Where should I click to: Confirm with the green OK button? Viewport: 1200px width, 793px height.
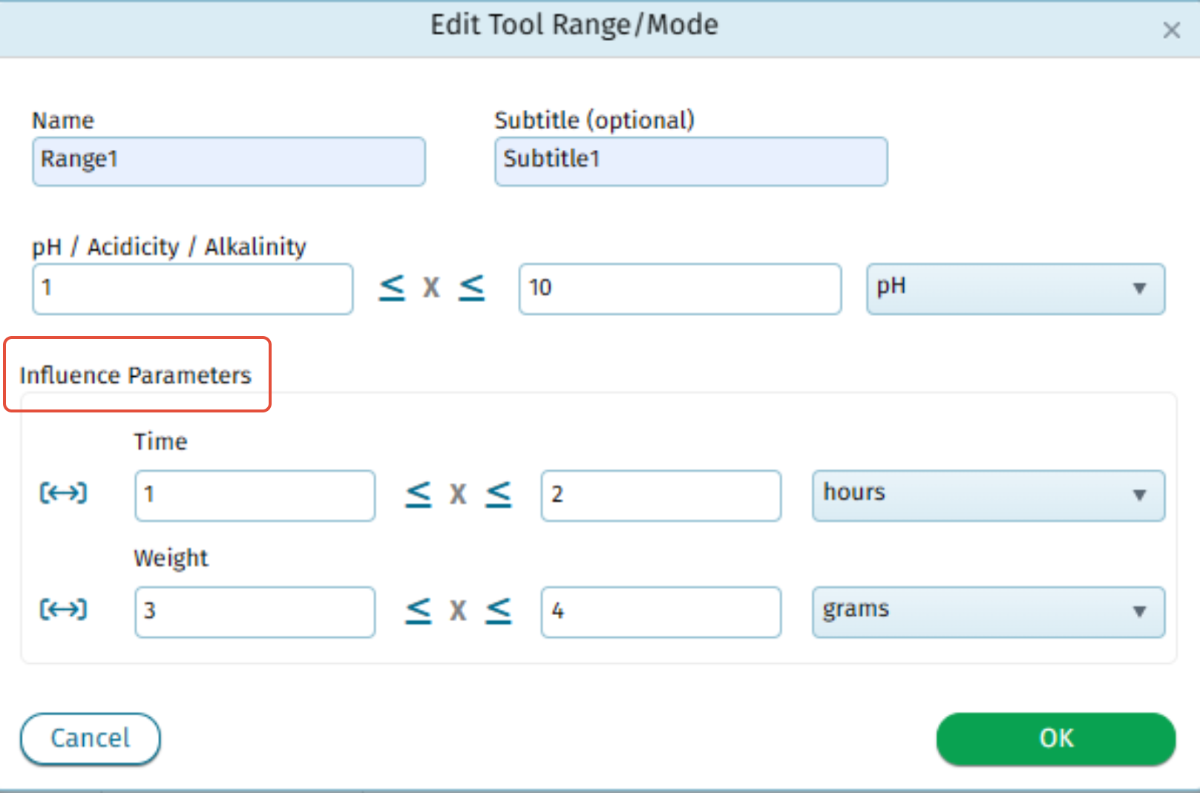pos(1056,739)
